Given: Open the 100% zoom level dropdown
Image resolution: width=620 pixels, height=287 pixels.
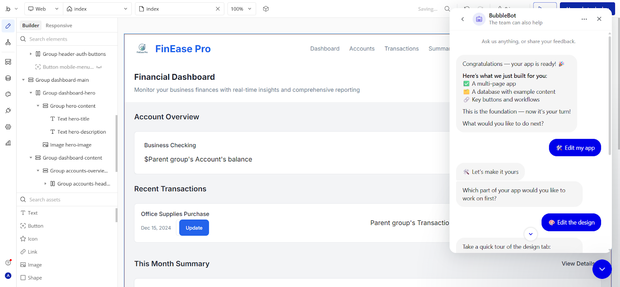Looking at the screenshot, I should pyautogui.click(x=241, y=9).
